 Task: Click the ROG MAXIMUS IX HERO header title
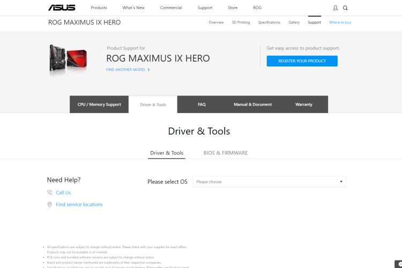[84, 23]
